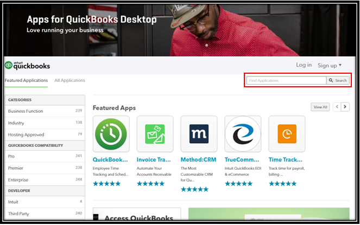This screenshot has width=360, height=225.
Task: Click 'Employee Time Tracking and Sched...' description
Action: 110,171
